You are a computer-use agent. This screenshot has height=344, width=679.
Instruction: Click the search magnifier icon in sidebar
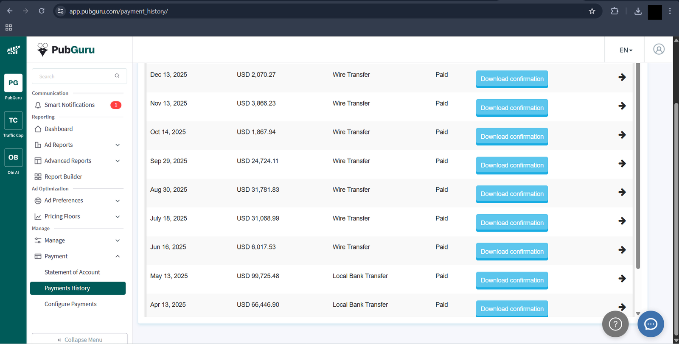pos(117,76)
